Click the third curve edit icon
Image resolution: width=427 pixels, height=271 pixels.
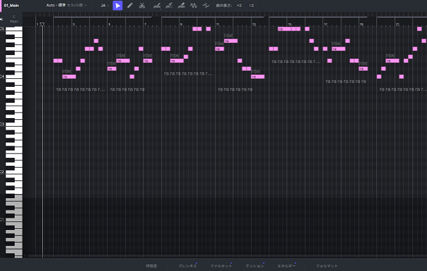click(181, 6)
